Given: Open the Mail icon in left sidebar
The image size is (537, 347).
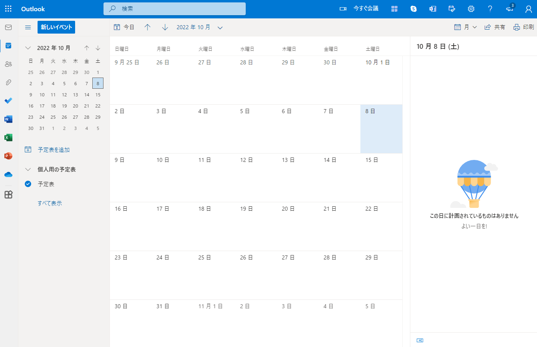Looking at the screenshot, I should tap(8, 28).
